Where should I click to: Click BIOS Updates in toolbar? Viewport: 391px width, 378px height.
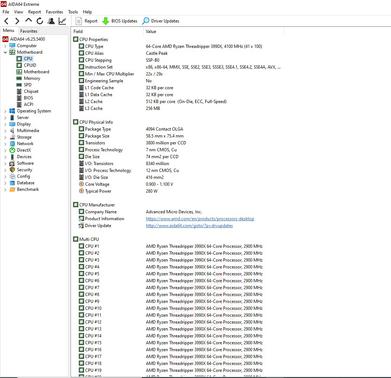click(x=120, y=21)
